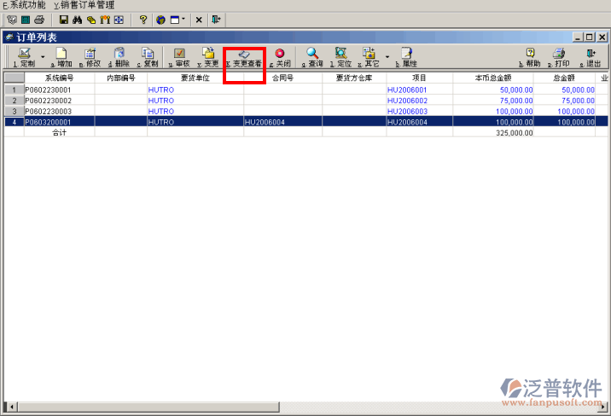
Task: Expand the dropdown arrow next to 定制
Action: coord(43,57)
